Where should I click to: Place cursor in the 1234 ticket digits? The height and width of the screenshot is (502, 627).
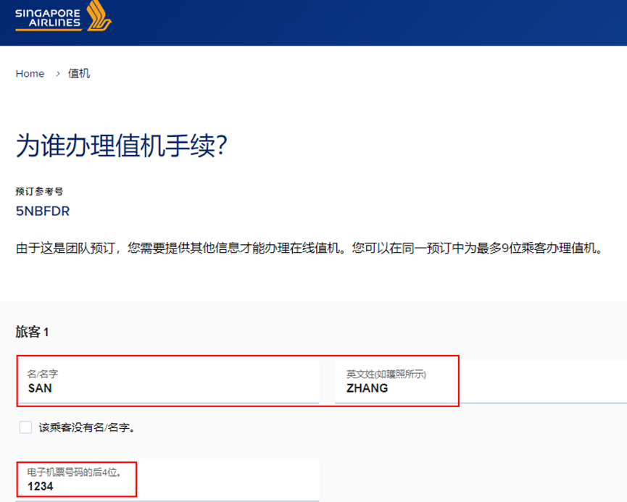coord(41,487)
